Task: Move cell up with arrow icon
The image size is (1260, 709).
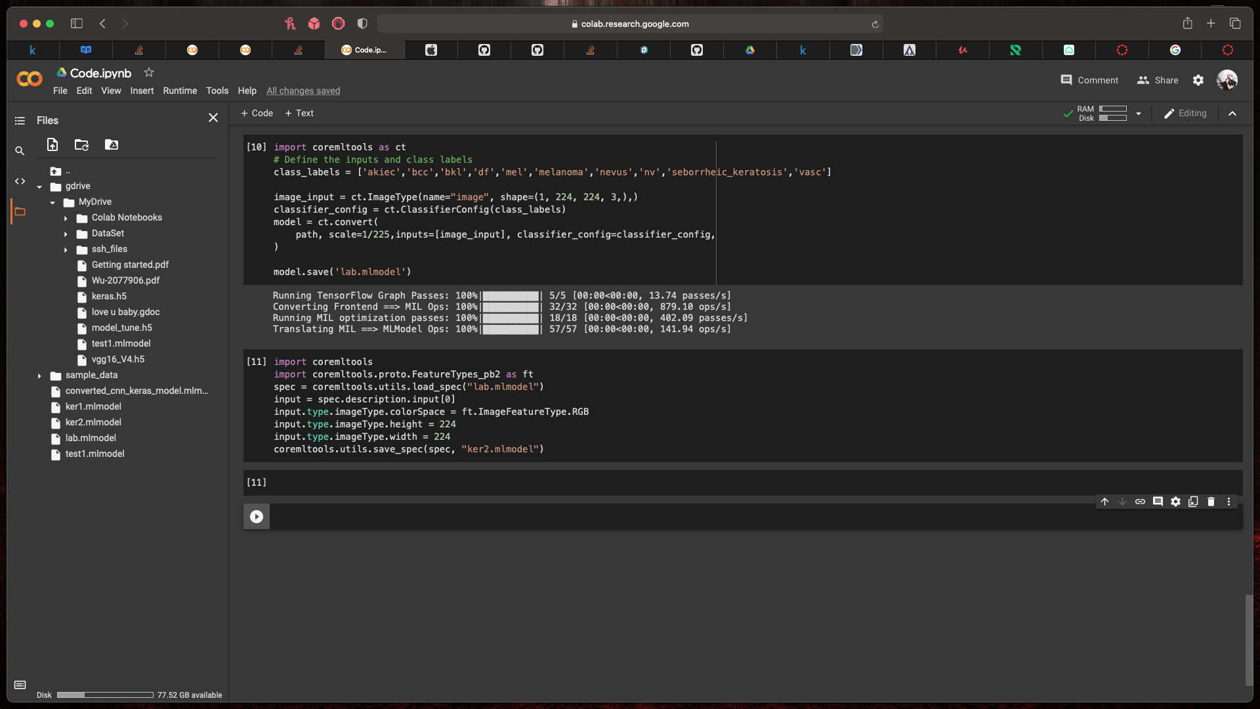Action: [x=1104, y=502]
